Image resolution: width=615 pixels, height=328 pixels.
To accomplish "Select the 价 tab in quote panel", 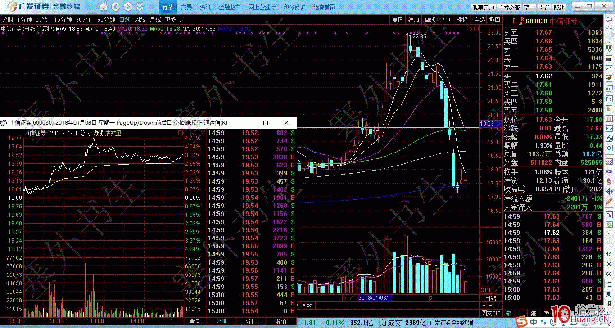I will (521, 313).
